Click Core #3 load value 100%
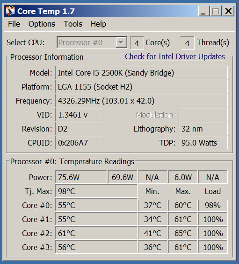The width and height of the screenshot is (239, 264). point(213,247)
